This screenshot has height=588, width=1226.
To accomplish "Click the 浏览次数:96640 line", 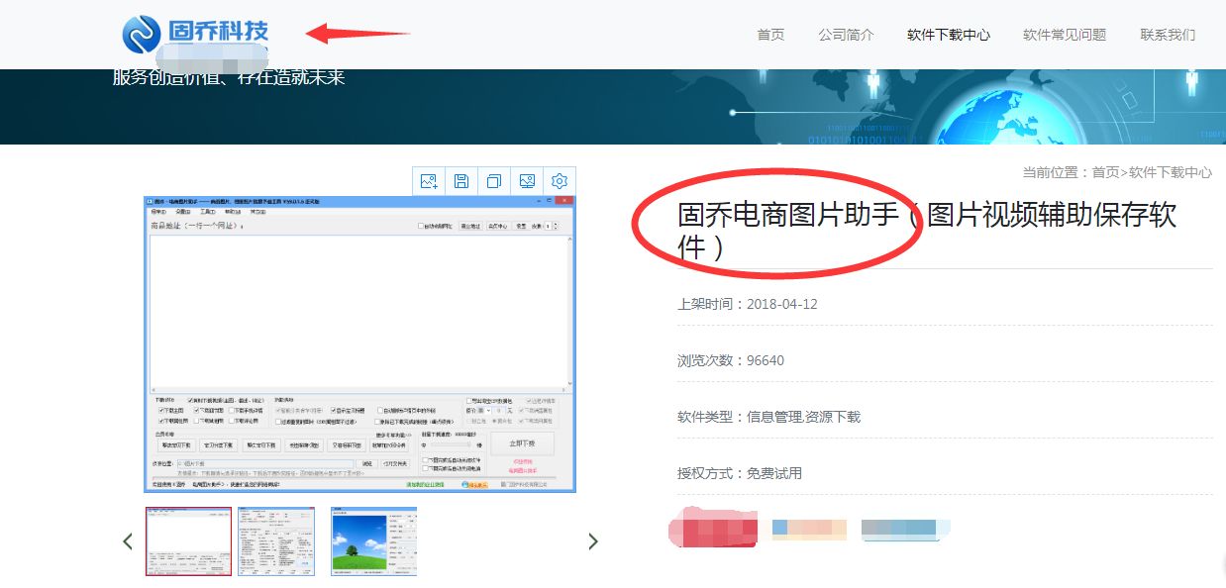I will pos(731,360).
